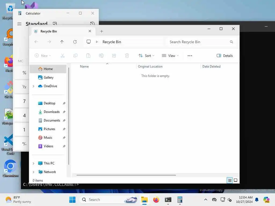Open Calculator hamburger navigation menu
Image resolution: width=275 pixels, height=206 pixels.
pyautogui.click(x=19, y=24)
